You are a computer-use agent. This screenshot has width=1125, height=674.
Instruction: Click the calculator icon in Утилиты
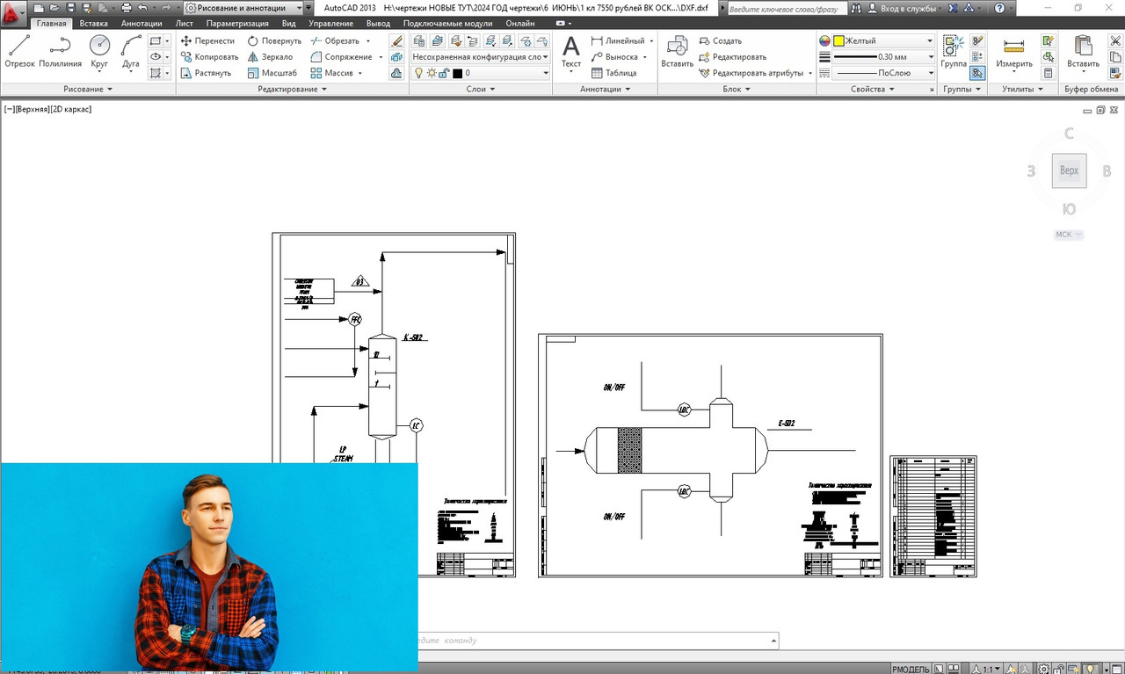coord(1048,74)
